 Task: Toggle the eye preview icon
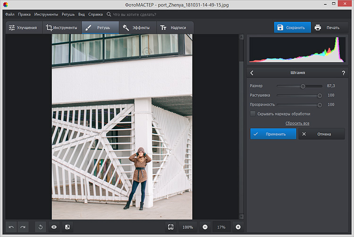[x=54, y=227]
